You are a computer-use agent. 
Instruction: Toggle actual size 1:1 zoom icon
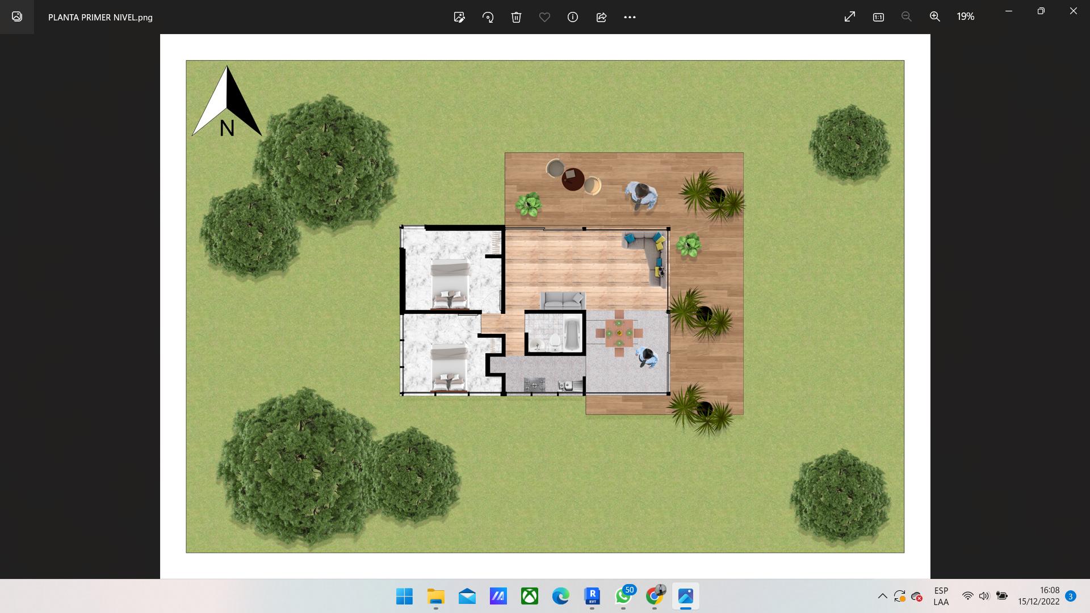click(878, 17)
